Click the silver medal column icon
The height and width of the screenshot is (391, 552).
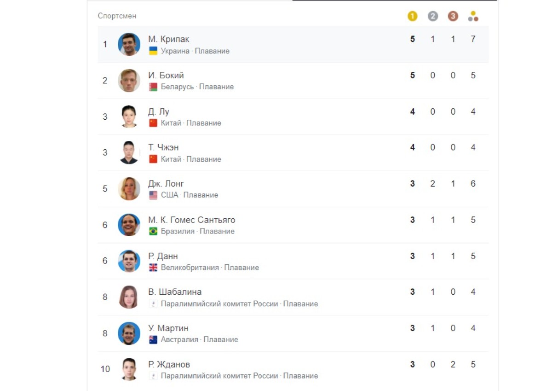433,17
